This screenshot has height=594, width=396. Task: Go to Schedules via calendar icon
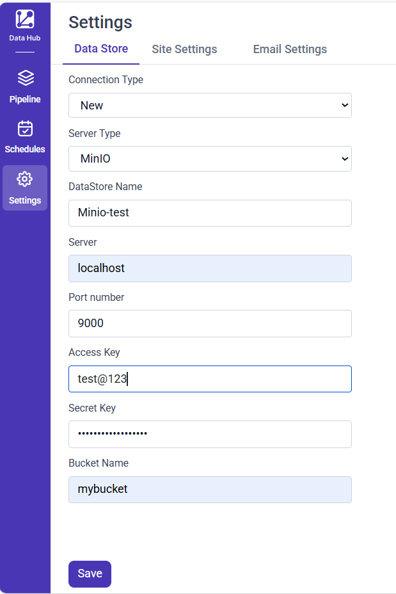[x=25, y=129]
